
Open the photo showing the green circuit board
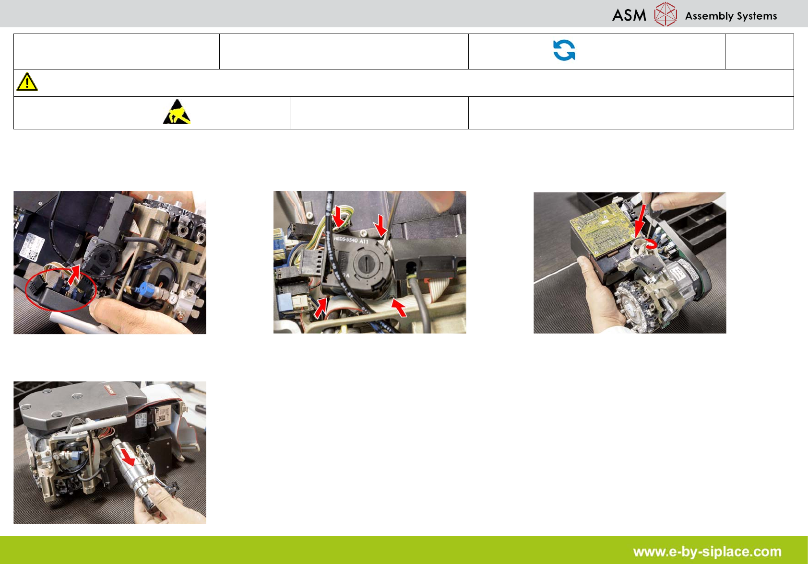(x=630, y=263)
